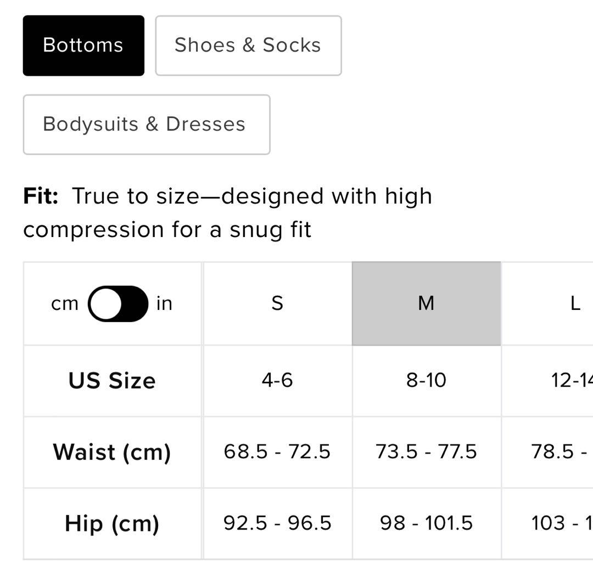Toggle the cm/in unit switch
Image resolution: width=593 pixels, height=587 pixels.
click(118, 303)
